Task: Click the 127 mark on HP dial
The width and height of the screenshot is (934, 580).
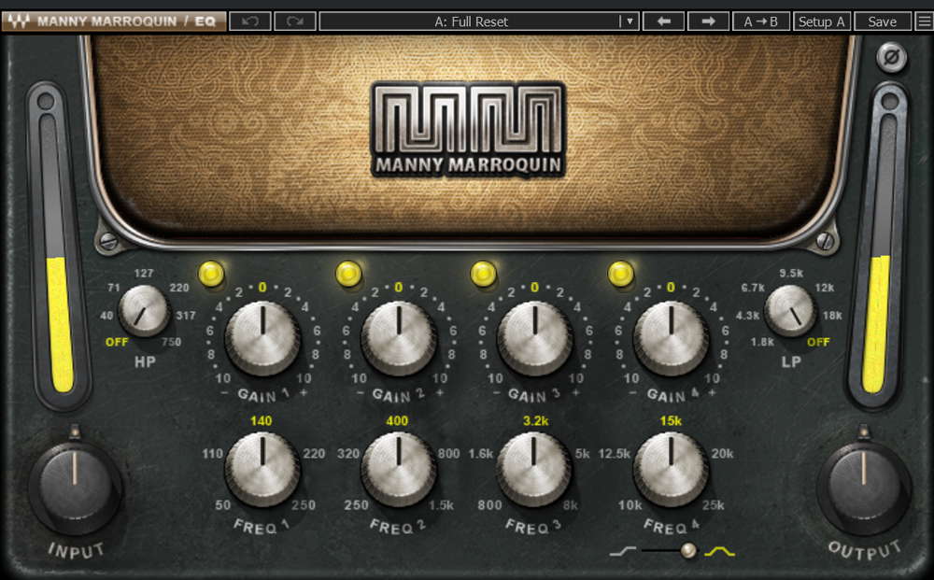Action: [144, 274]
